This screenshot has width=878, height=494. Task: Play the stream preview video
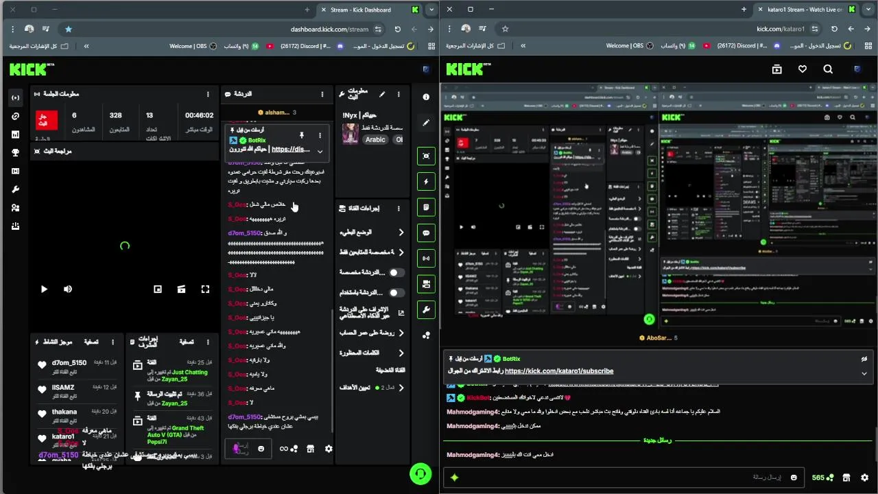[x=44, y=290]
